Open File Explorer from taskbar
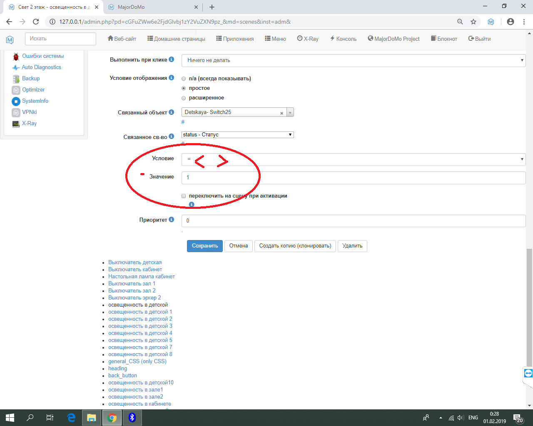Image resolution: width=533 pixels, height=426 pixels. pyautogui.click(x=92, y=418)
